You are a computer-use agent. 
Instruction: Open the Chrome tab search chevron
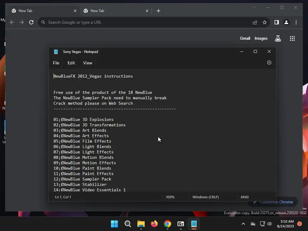click(254, 8)
